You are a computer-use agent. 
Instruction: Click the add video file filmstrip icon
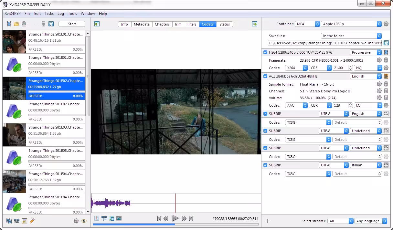[x=9, y=24]
